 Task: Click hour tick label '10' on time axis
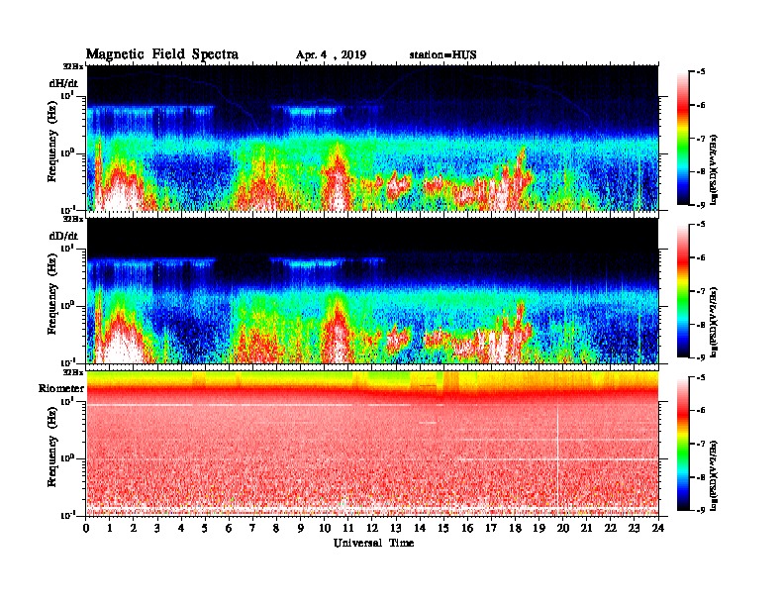pos(325,529)
